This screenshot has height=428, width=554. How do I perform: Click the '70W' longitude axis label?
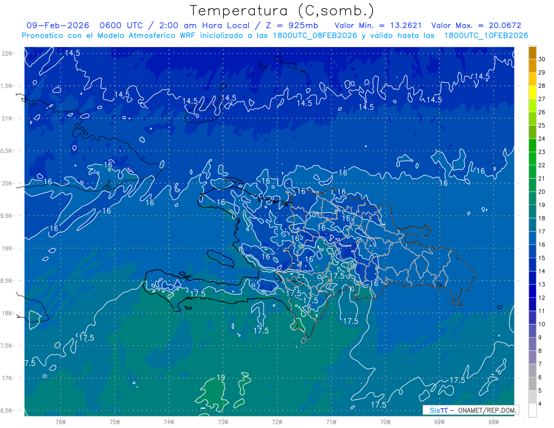coord(385,422)
